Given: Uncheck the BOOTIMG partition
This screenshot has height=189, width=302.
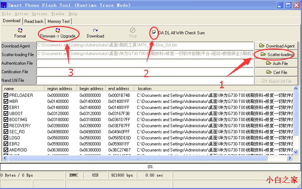Looking at the screenshot, I should click(x=6, y=120).
